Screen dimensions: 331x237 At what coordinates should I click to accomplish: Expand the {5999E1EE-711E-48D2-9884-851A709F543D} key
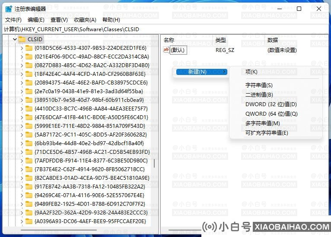[22, 127]
